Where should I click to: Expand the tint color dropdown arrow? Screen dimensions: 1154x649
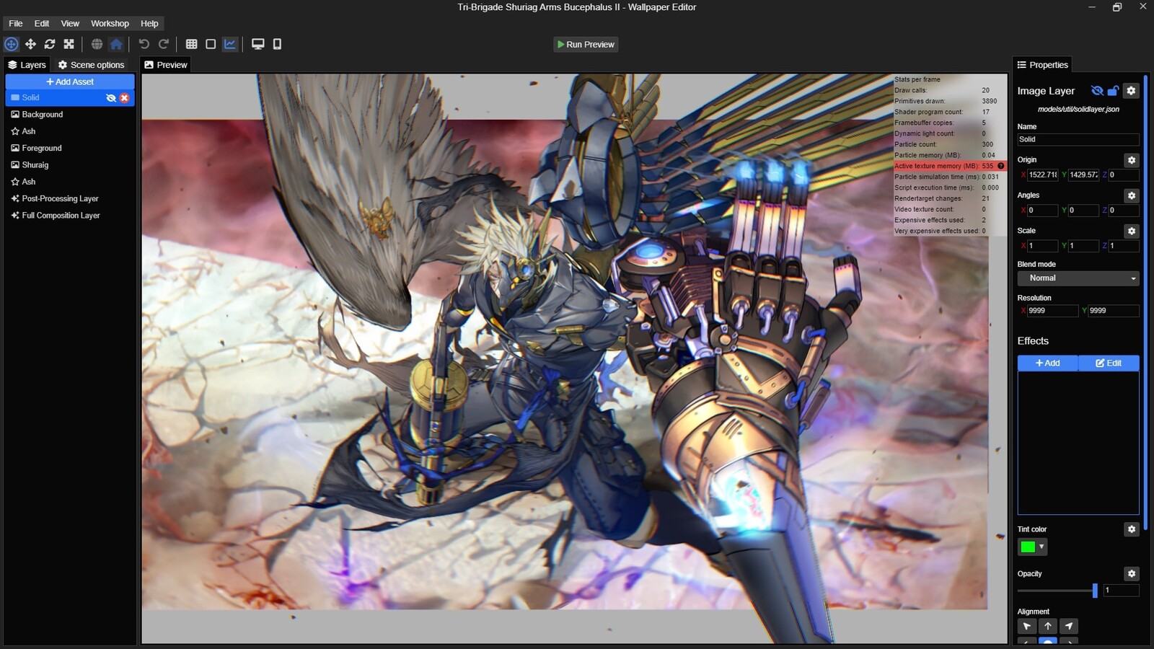pos(1041,547)
